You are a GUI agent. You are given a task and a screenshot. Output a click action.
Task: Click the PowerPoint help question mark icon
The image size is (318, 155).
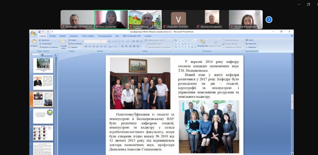(292, 36)
